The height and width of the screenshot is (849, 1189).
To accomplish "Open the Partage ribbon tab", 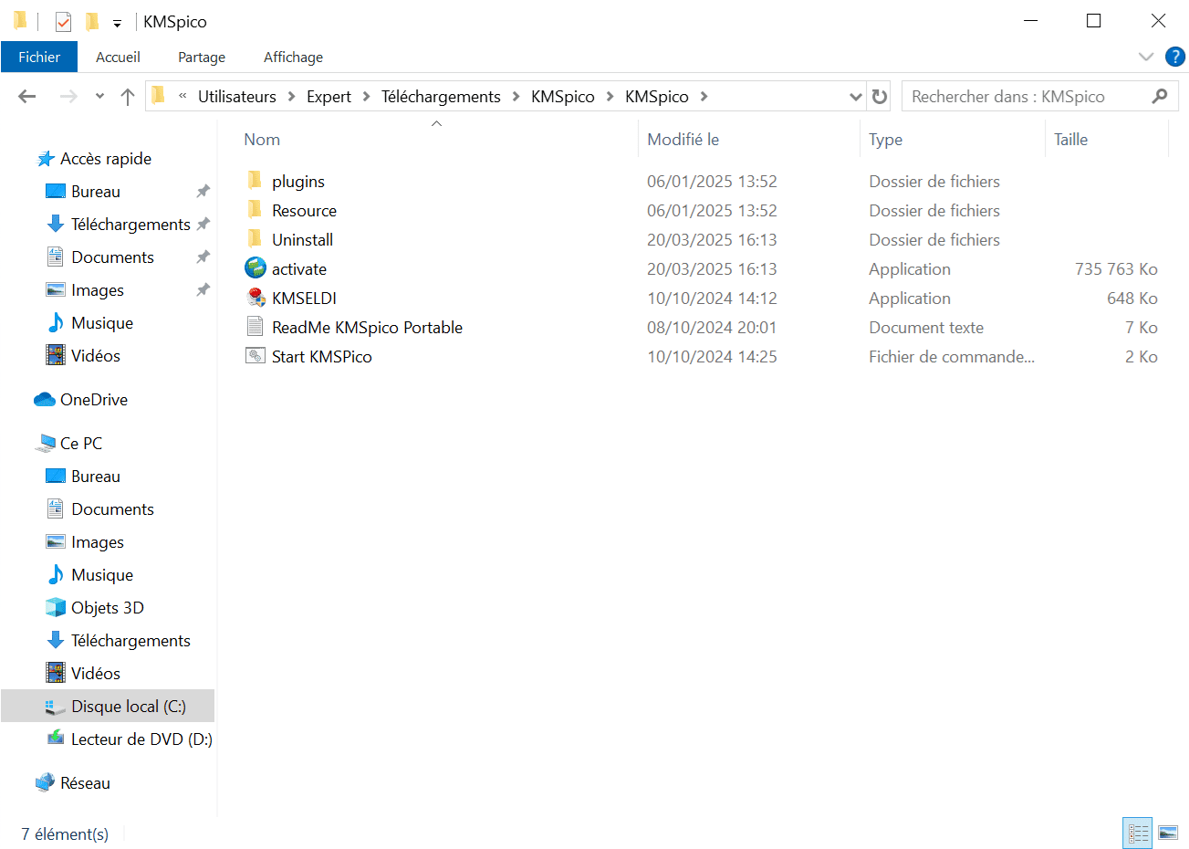I will pyautogui.click(x=202, y=57).
